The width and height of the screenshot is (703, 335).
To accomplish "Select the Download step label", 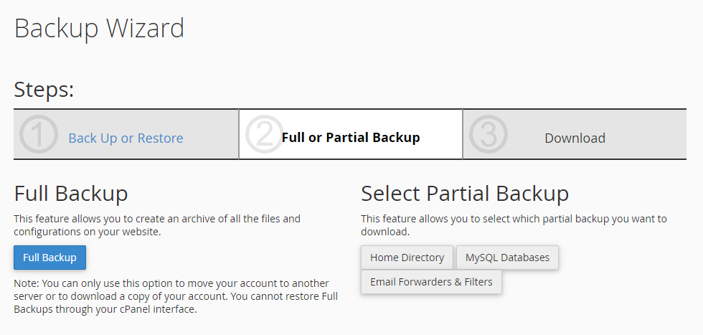I will [x=575, y=138].
